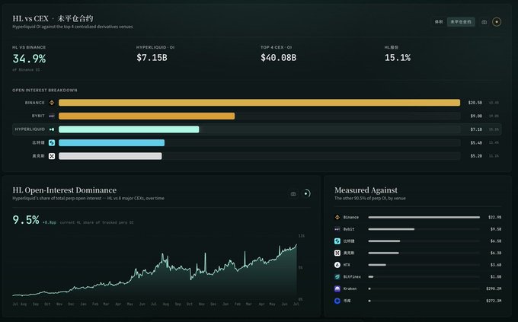
Task: Click the Bybit logo in Measured Against list
Action: 337,229
